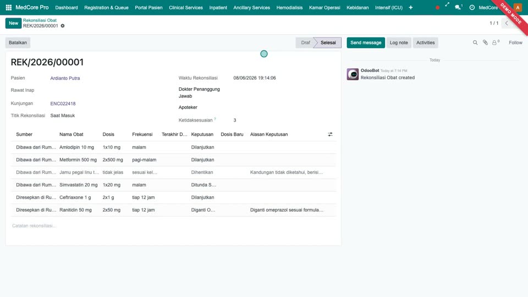
Task: Click the Batalkan button
Action: coord(18,43)
